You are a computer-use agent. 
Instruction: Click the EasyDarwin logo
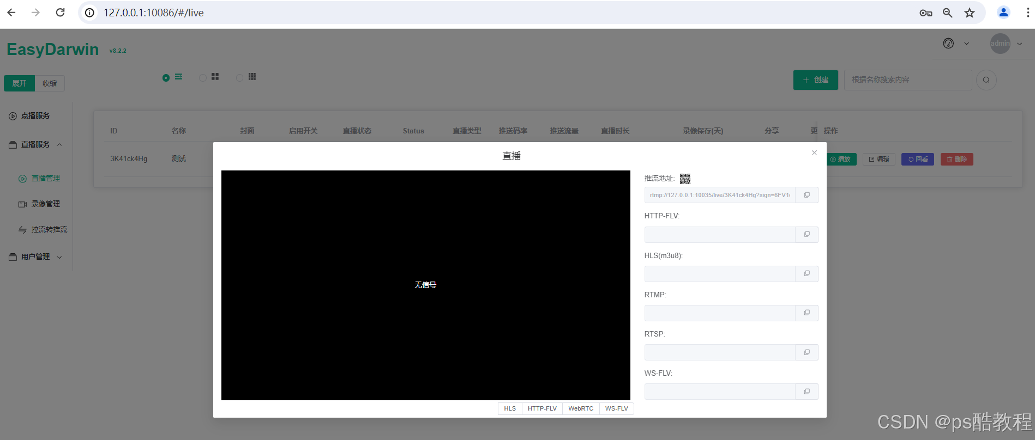[x=53, y=50]
